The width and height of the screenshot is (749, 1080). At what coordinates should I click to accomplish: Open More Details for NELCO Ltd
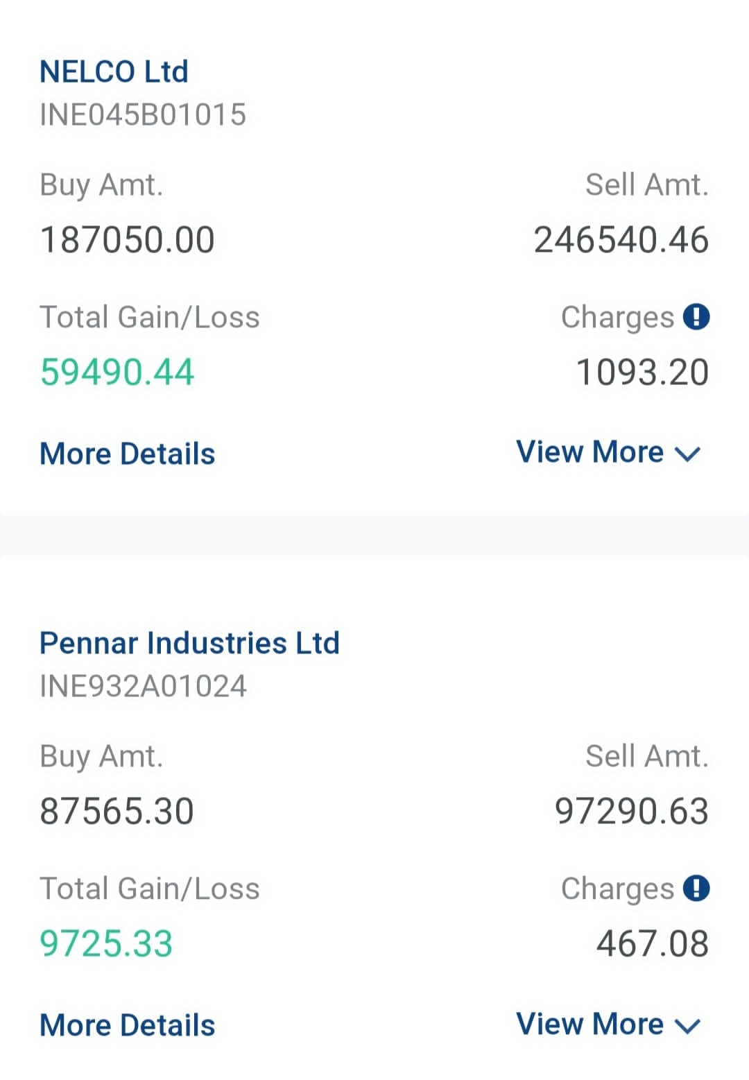pyautogui.click(x=128, y=454)
